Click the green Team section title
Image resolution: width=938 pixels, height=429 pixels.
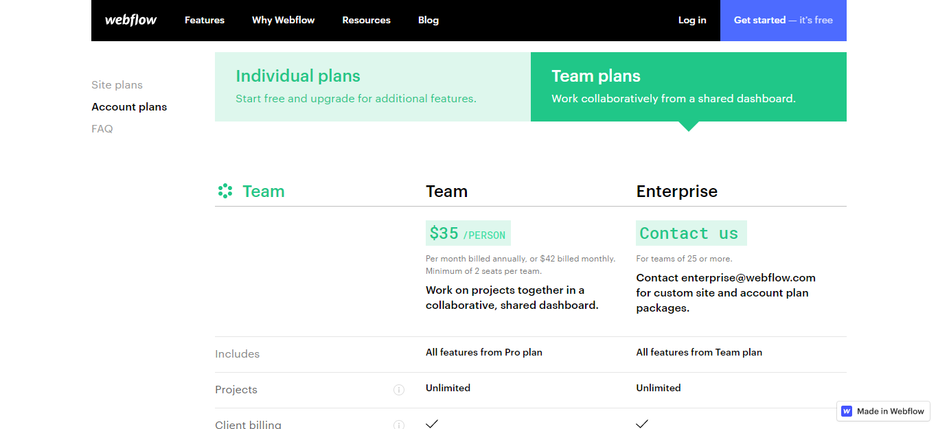pos(264,192)
